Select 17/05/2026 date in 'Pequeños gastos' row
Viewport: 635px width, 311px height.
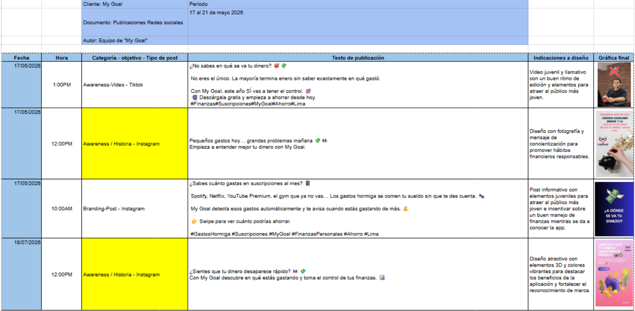pyautogui.click(x=21, y=144)
